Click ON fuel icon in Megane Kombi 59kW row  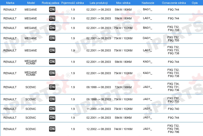tap(52, 62)
